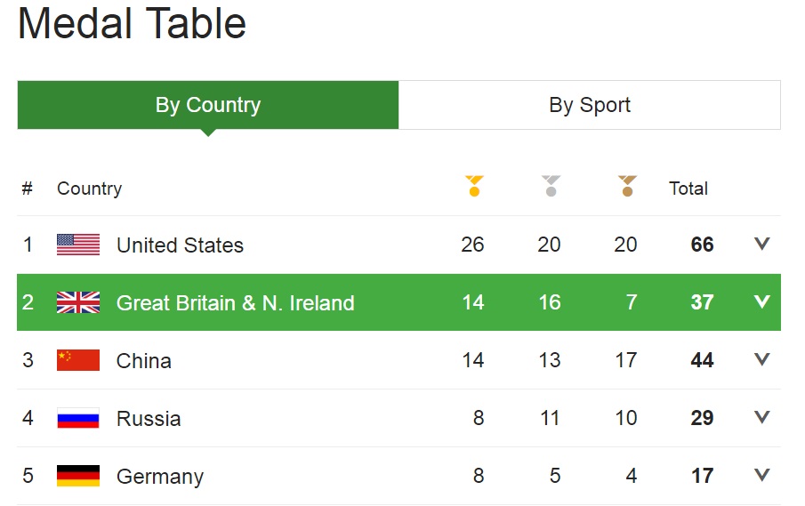This screenshot has height=506, width=805.
Task: Click the China flag icon
Action: point(78,360)
